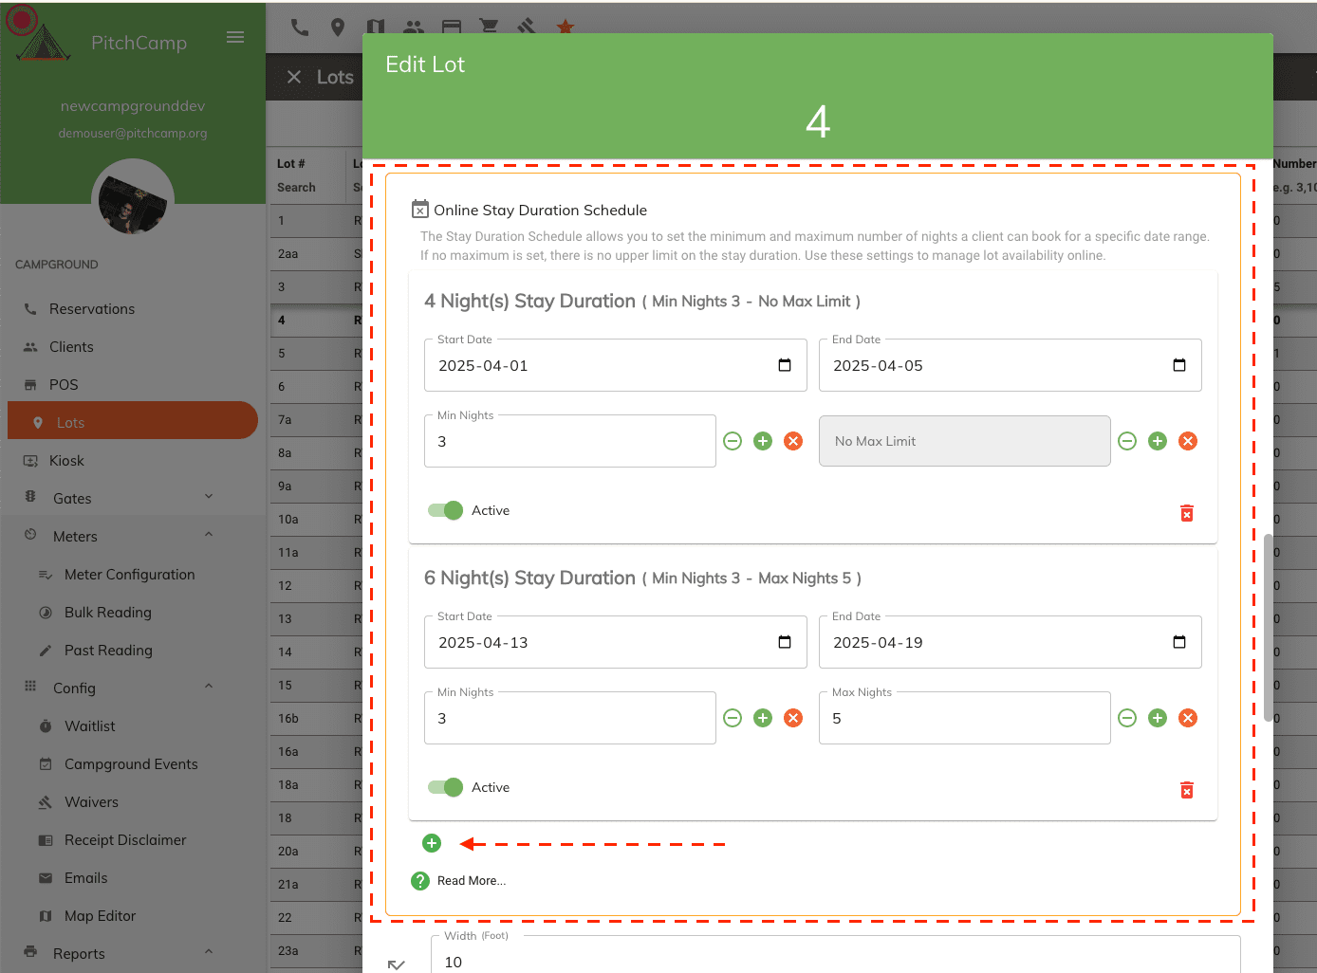This screenshot has height=973, width=1317.
Task: Expand the Gates sidebar section
Action: pyautogui.click(x=209, y=496)
